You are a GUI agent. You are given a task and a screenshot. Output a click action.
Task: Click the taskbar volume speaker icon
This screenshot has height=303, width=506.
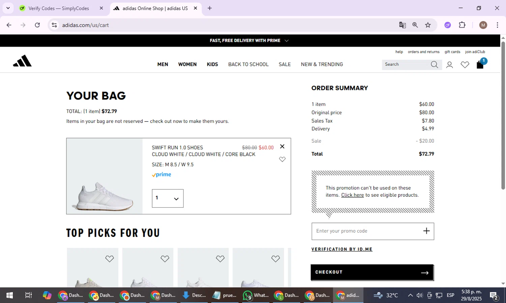click(x=420, y=295)
